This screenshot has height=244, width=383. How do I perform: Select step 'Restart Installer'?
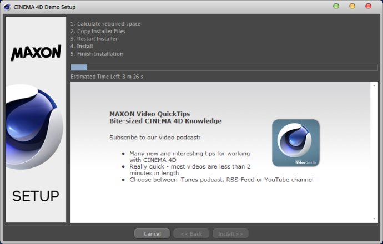[94, 39]
